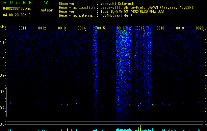Click the 1.1 kHz axis label
207x131 pixels.
tap(3, 43)
